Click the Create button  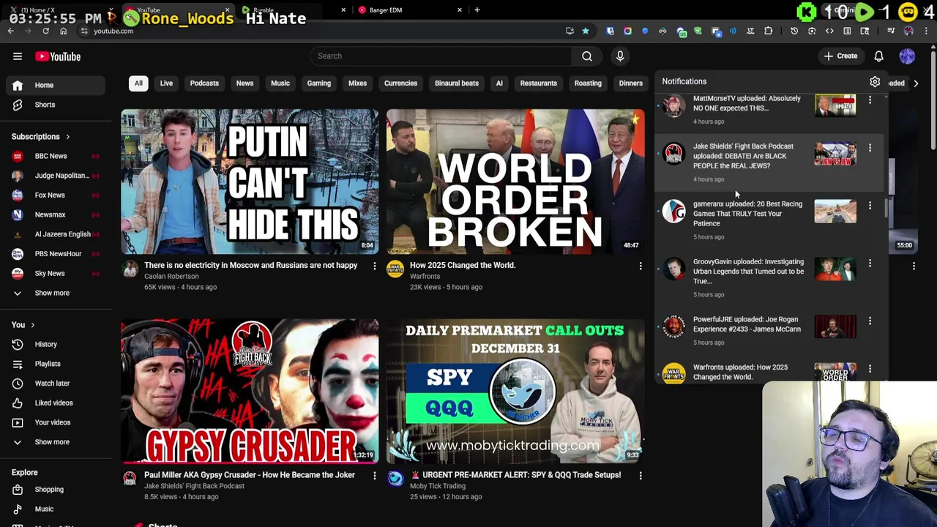coord(840,56)
